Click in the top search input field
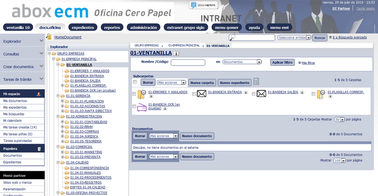This screenshot has height=196, width=378. point(251,38)
